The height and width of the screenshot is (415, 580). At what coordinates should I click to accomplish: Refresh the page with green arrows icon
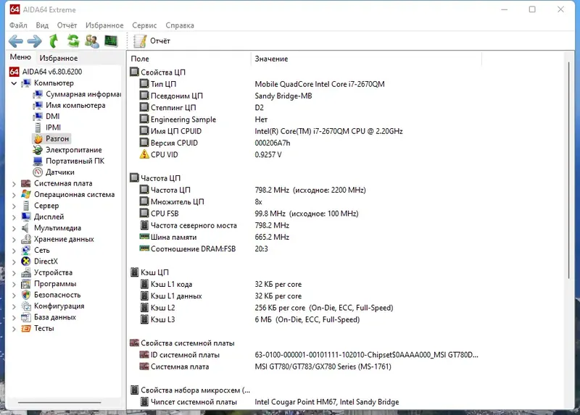73,41
